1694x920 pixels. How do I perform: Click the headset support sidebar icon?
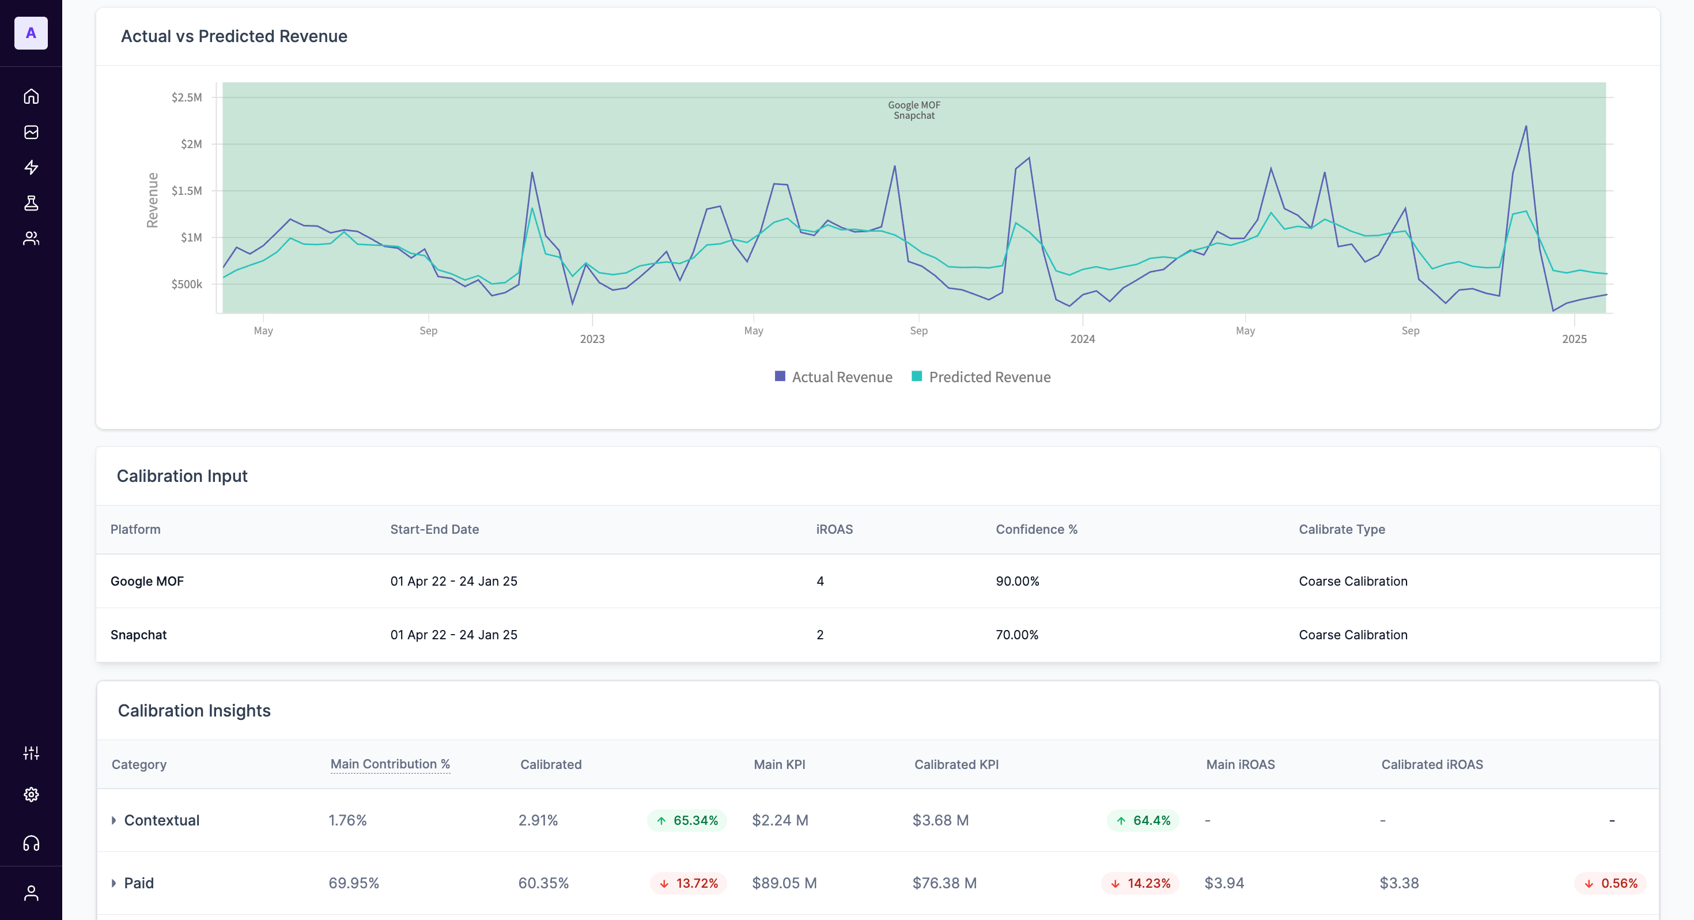coord(31,843)
